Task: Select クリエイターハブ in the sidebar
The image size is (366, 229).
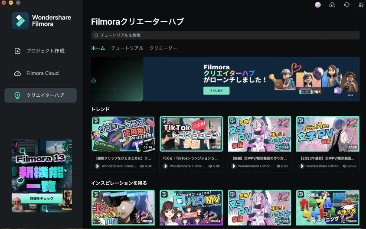Action: tap(41, 95)
